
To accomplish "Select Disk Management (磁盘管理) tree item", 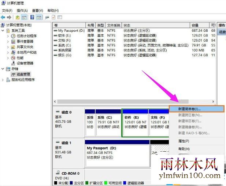I will pos(21,74).
